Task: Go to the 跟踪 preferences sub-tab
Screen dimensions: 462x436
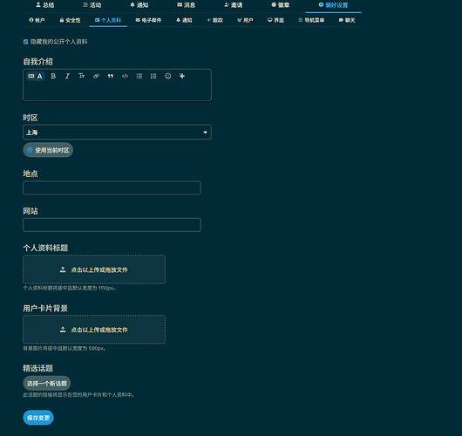Action: [214, 20]
